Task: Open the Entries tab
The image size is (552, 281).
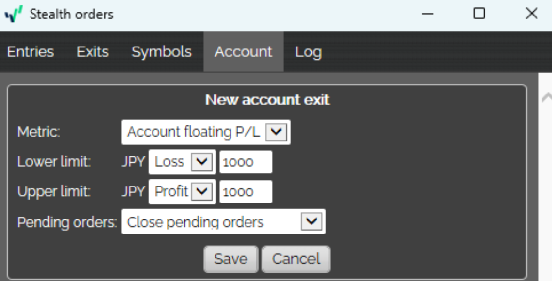Action: click(31, 52)
